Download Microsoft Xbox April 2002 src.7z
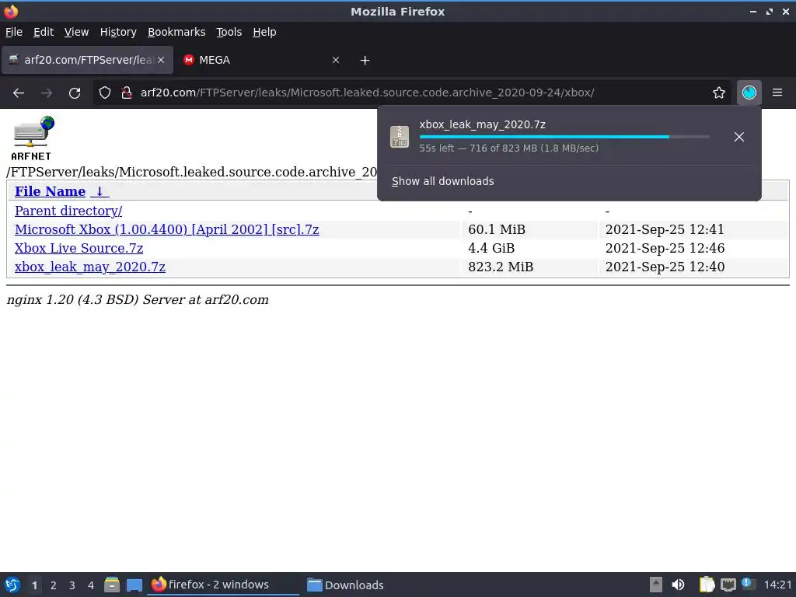 pos(166,229)
